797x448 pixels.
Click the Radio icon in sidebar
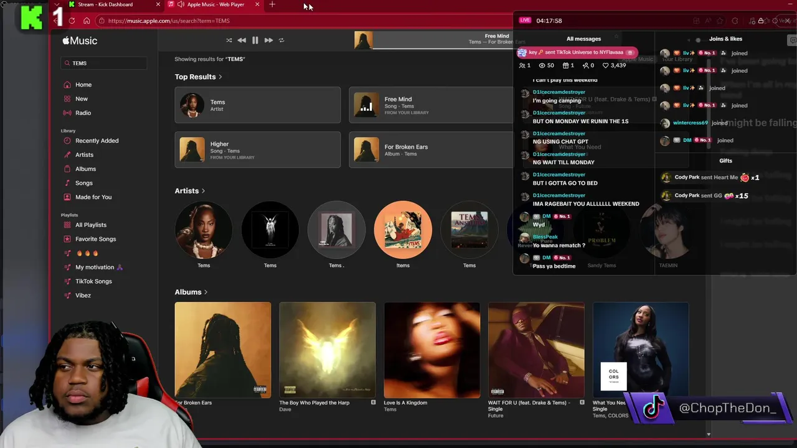[67, 113]
